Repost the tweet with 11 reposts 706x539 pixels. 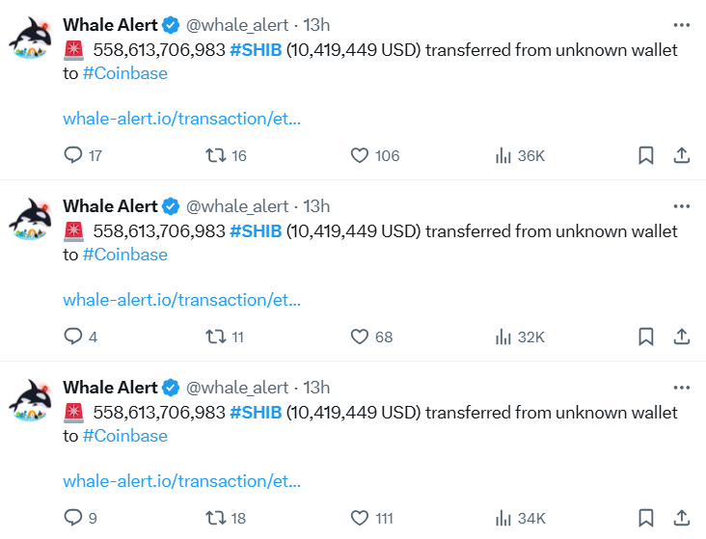click(x=216, y=337)
